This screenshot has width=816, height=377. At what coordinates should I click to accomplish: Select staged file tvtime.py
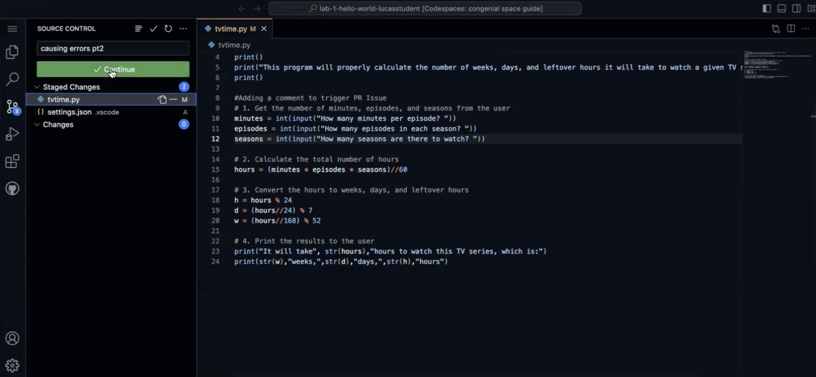[x=111, y=99]
